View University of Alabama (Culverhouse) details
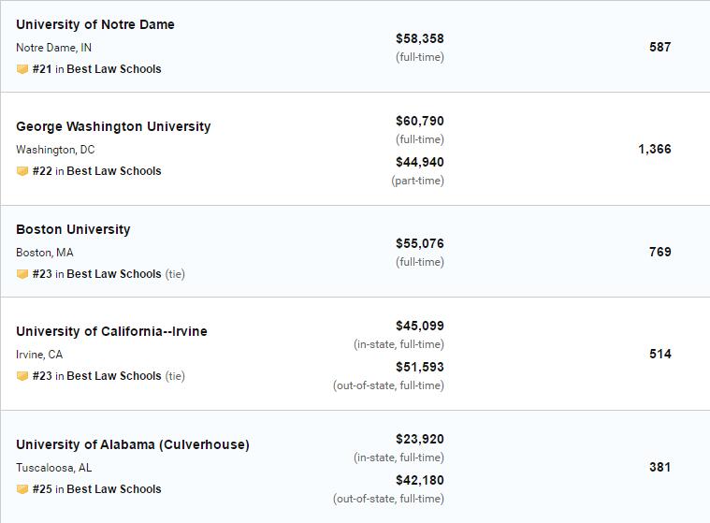Image resolution: width=710 pixels, height=523 pixels. pyautogui.click(x=133, y=444)
